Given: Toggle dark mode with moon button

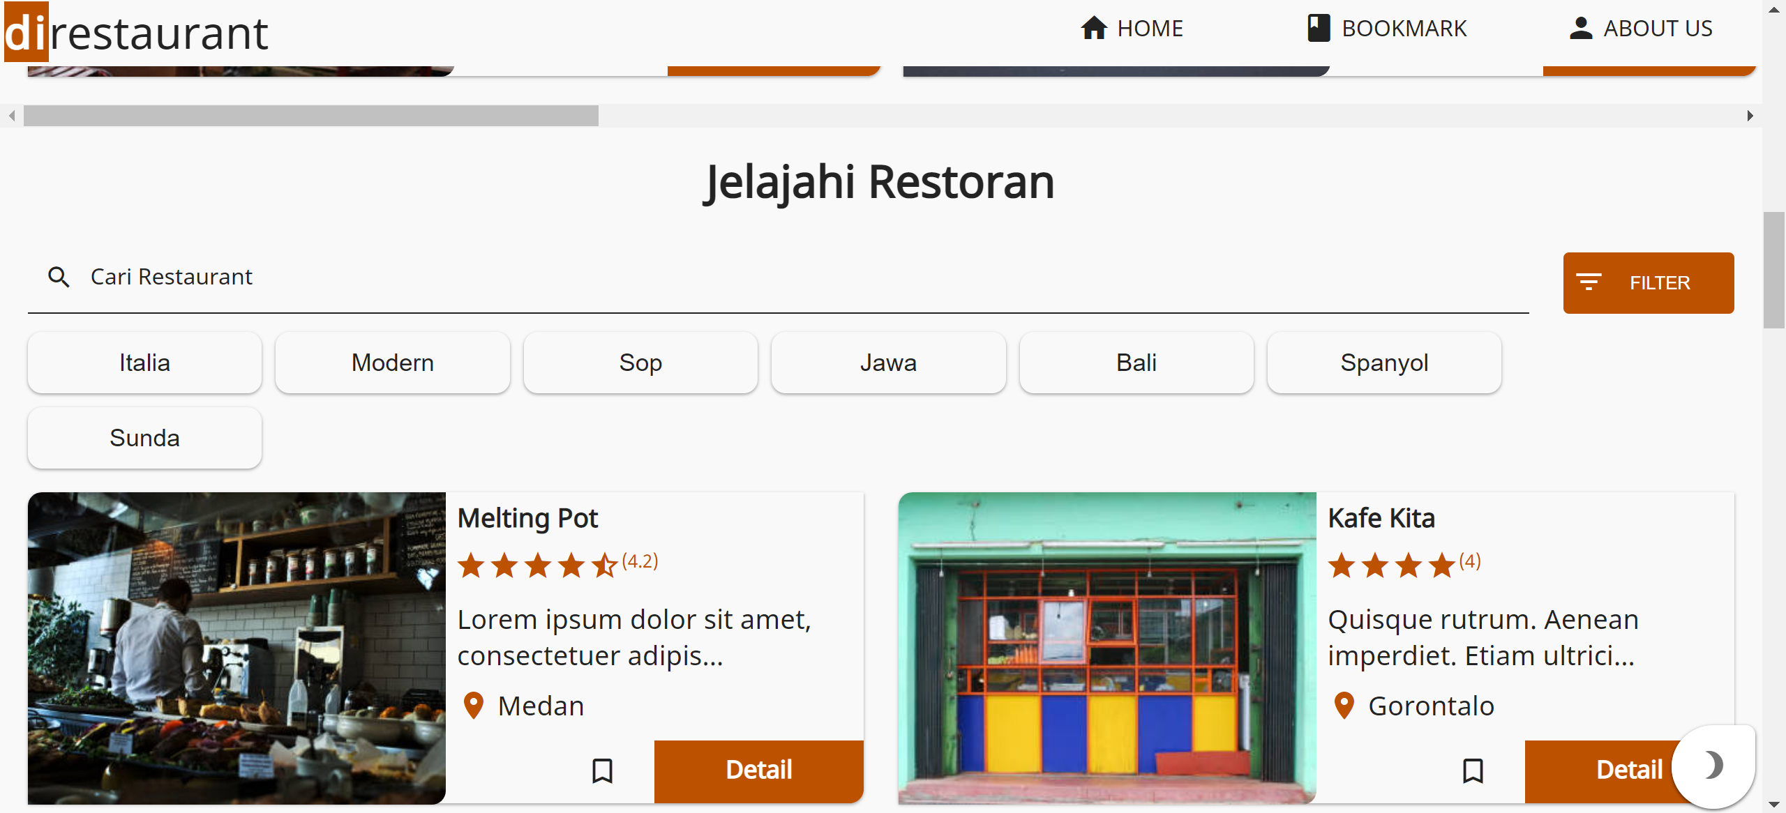Looking at the screenshot, I should [x=1713, y=766].
